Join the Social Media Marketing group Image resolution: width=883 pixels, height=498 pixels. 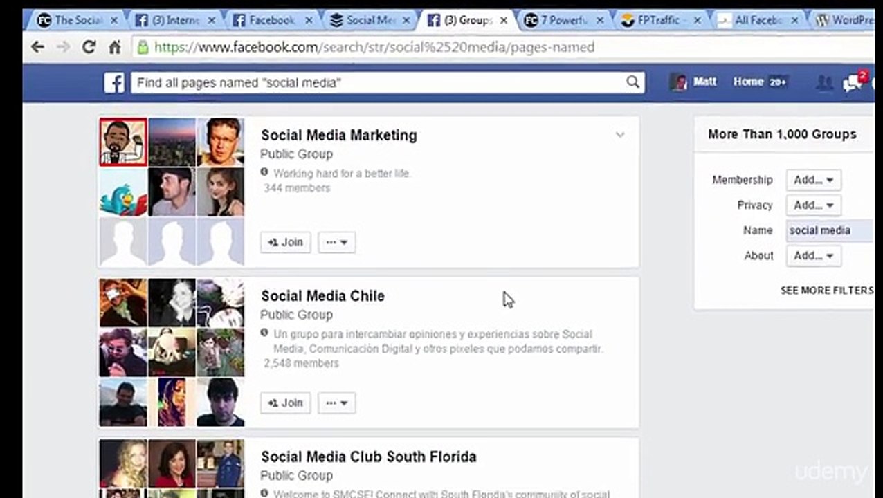[x=285, y=242]
